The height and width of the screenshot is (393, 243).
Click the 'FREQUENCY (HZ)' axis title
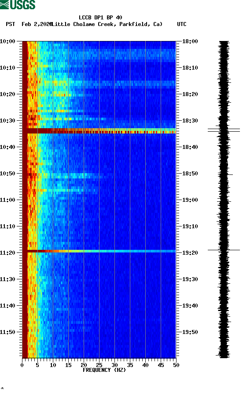[104, 370]
